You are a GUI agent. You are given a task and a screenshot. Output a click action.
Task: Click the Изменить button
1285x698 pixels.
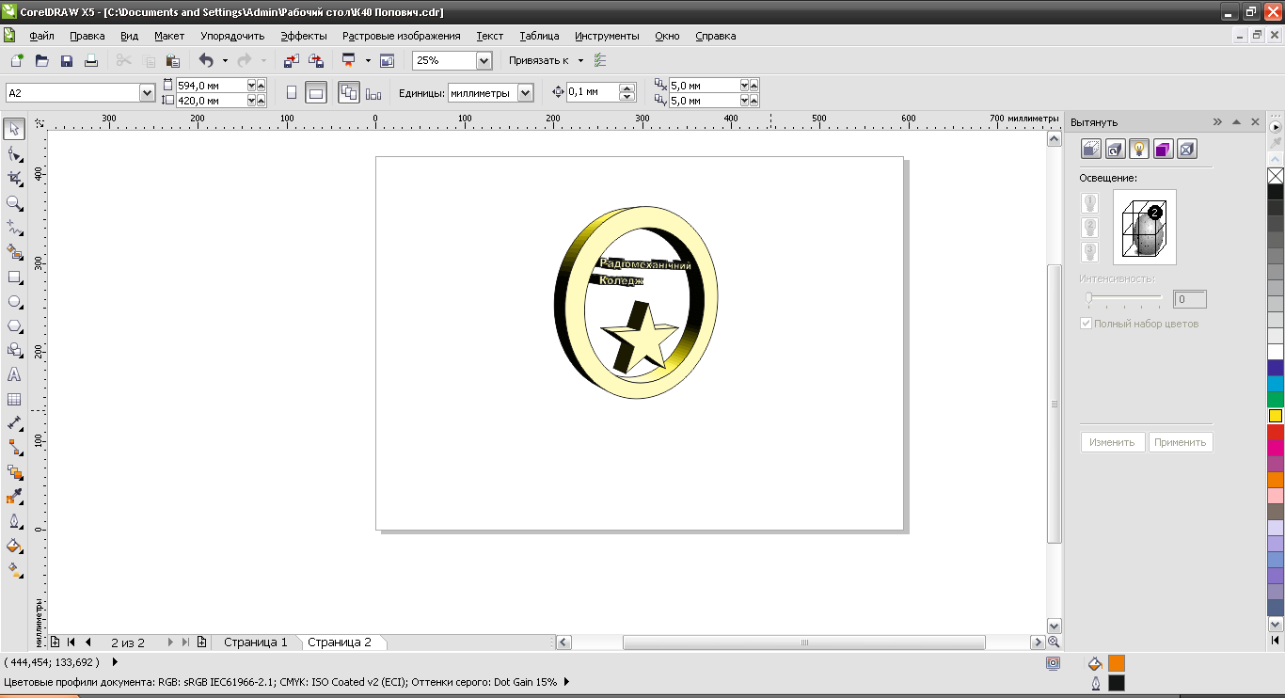(x=1113, y=442)
